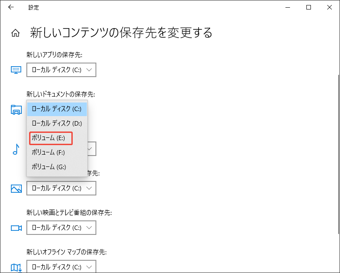
Task: Choose ボリューム (E:) from the list
Action: (57, 138)
